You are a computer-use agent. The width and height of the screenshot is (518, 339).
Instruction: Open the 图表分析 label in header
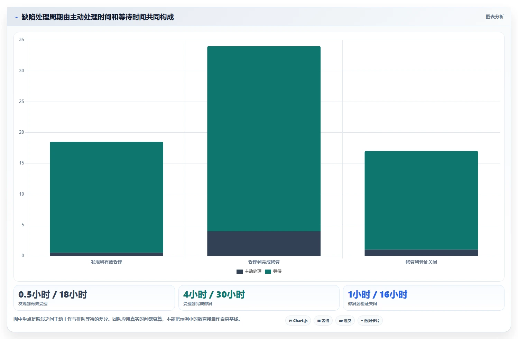click(x=494, y=17)
